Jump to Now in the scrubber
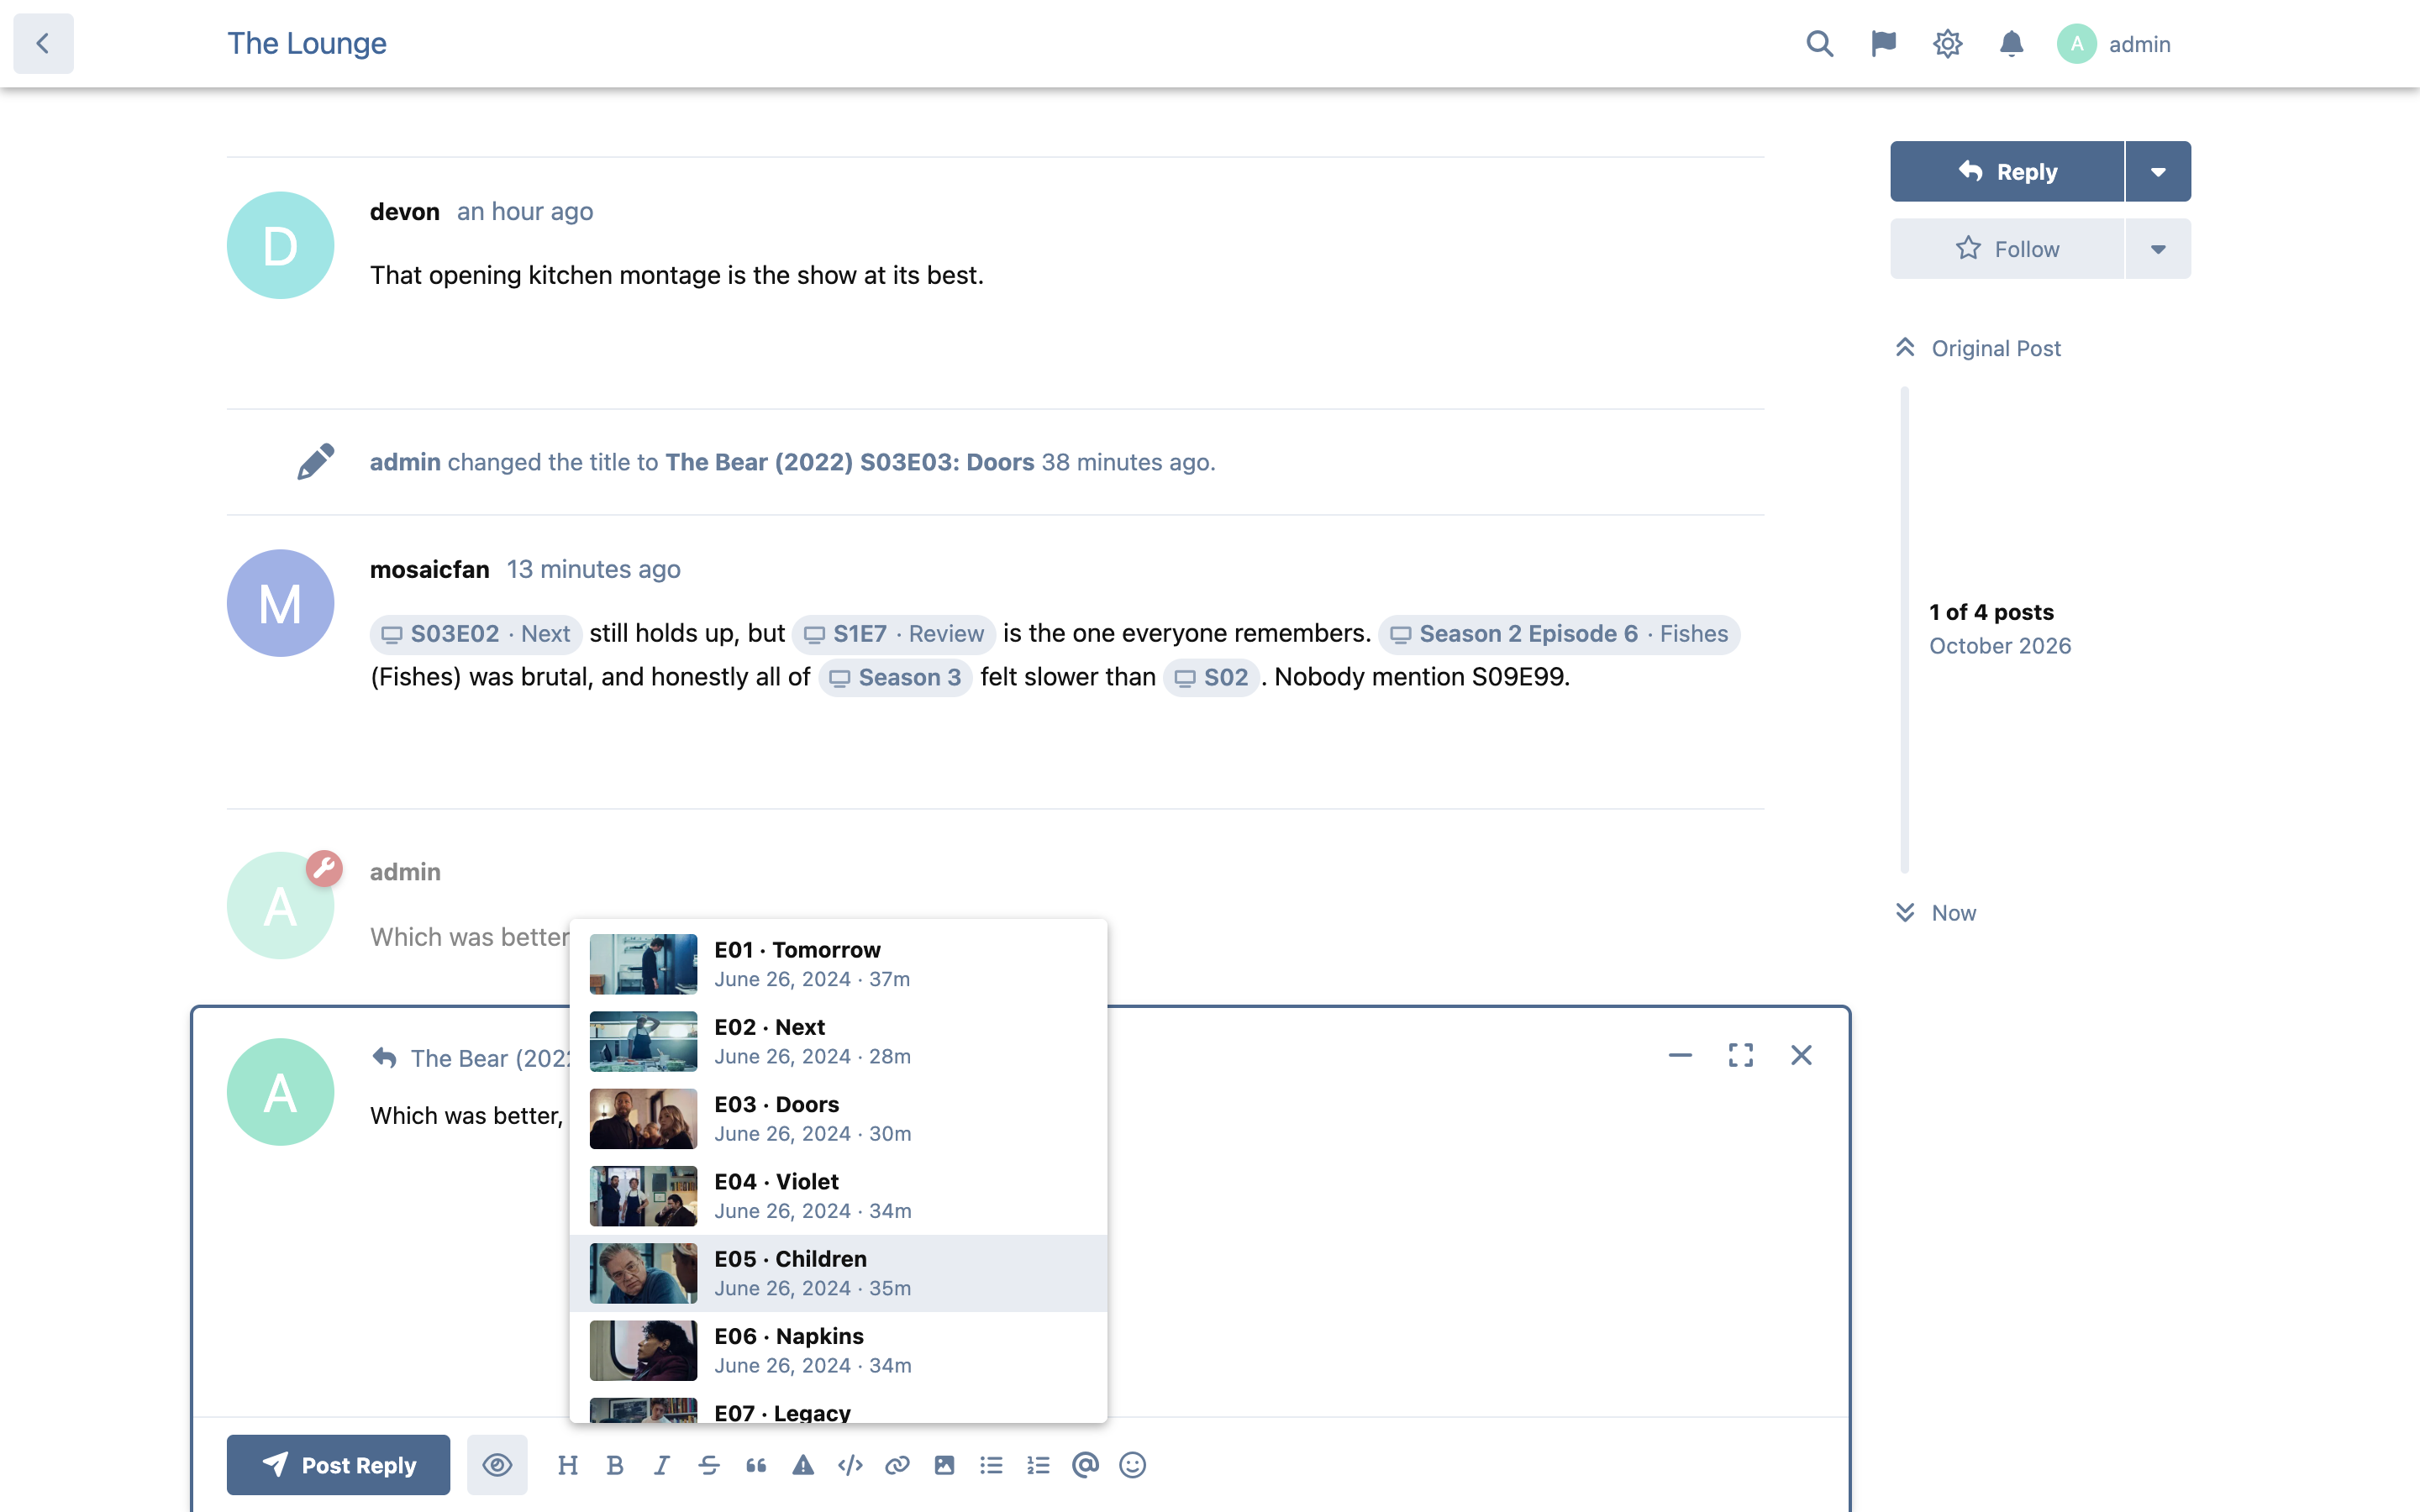Image resolution: width=2420 pixels, height=1512 pixels. [x=1936, y=912]
